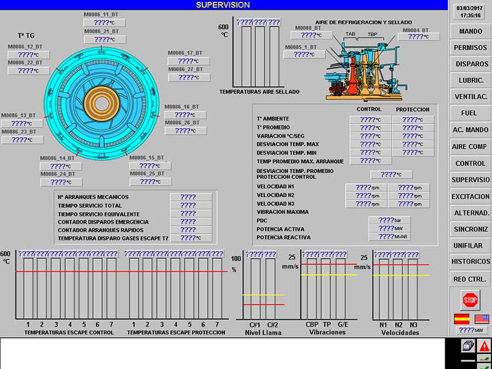Open the printer icon in bottom bar

pos(468,346)
